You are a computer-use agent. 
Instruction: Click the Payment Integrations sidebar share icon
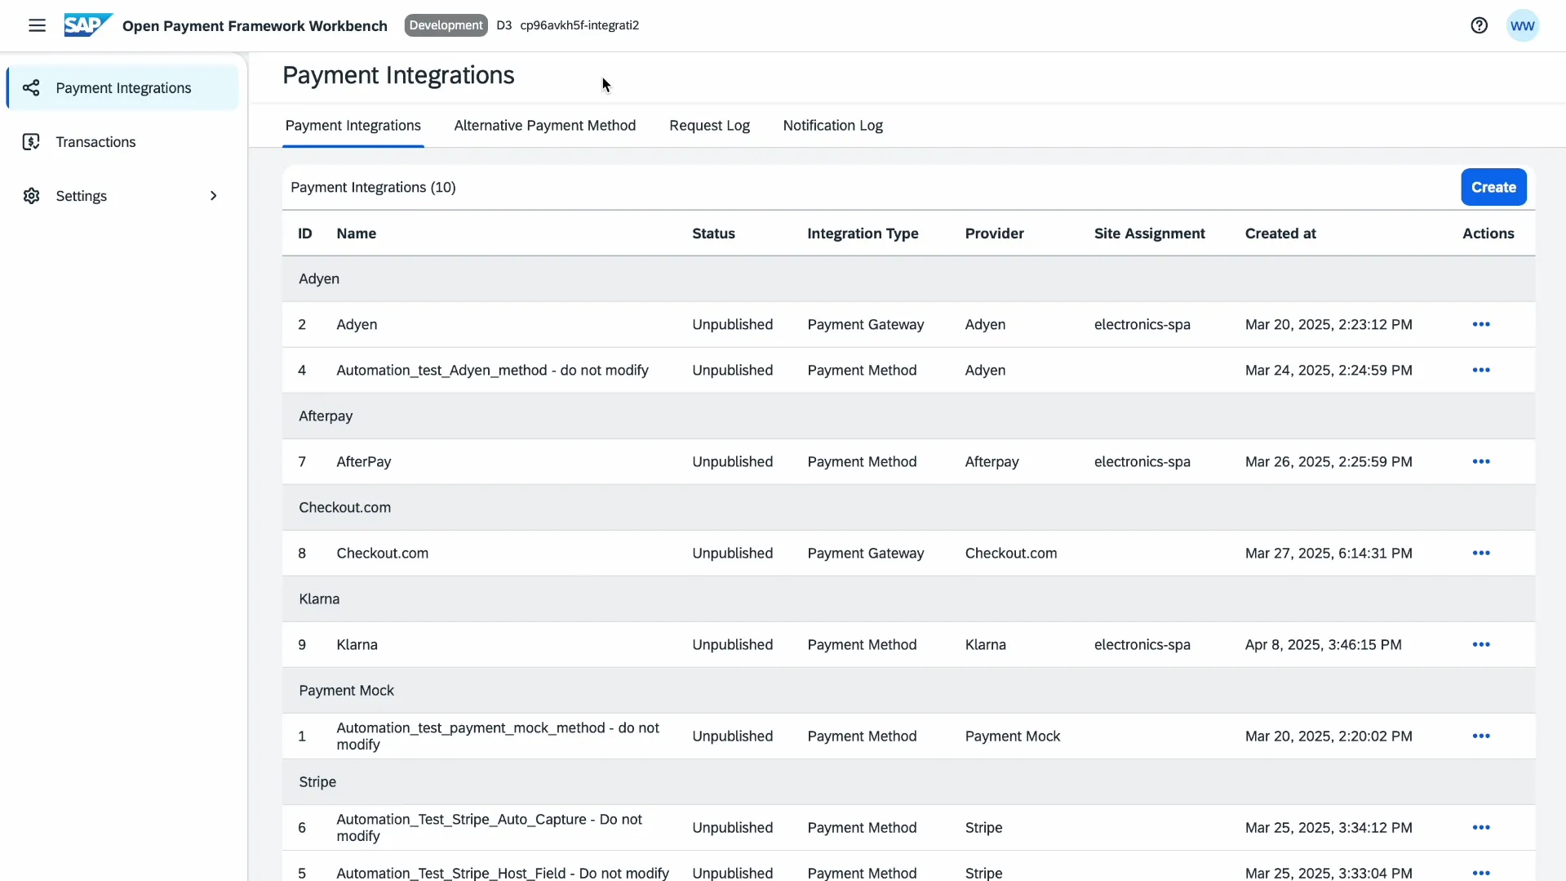[31, 88]
